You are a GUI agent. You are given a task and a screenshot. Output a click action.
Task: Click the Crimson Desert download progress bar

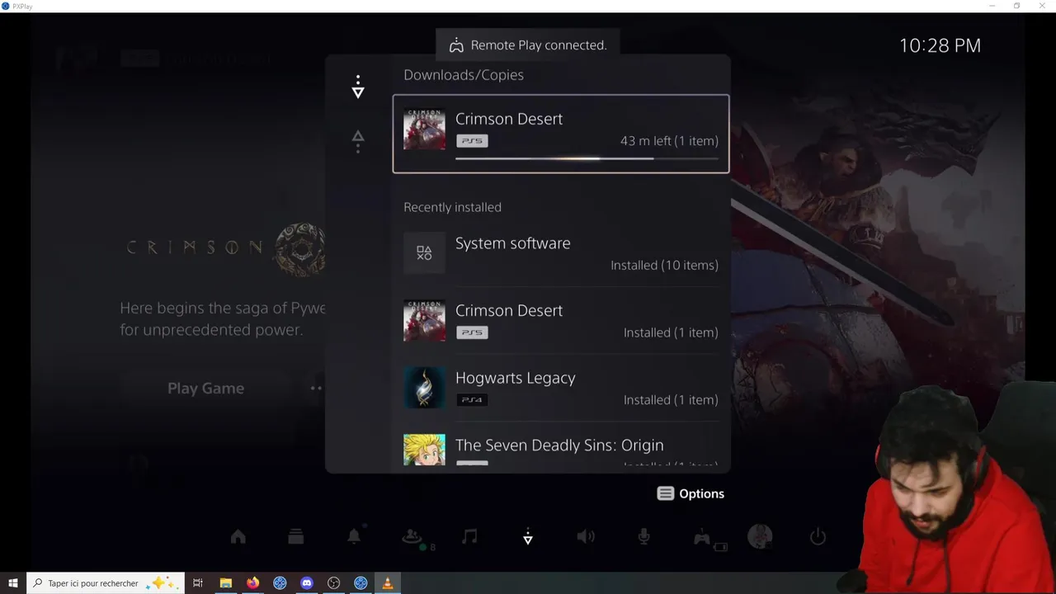point(587,158)
